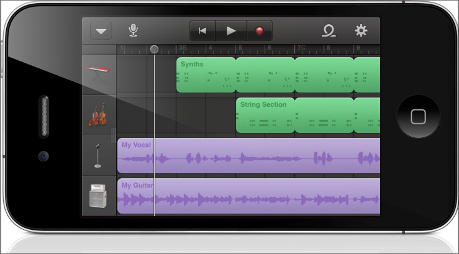
Task: Tap the playhead handle on the ruler
Action: point(154,49)
